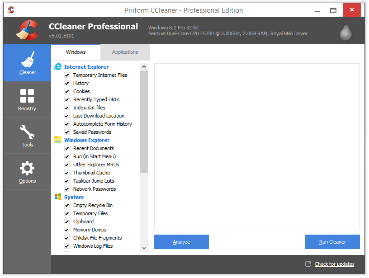Switch to the Applications tab

point(125,52)
